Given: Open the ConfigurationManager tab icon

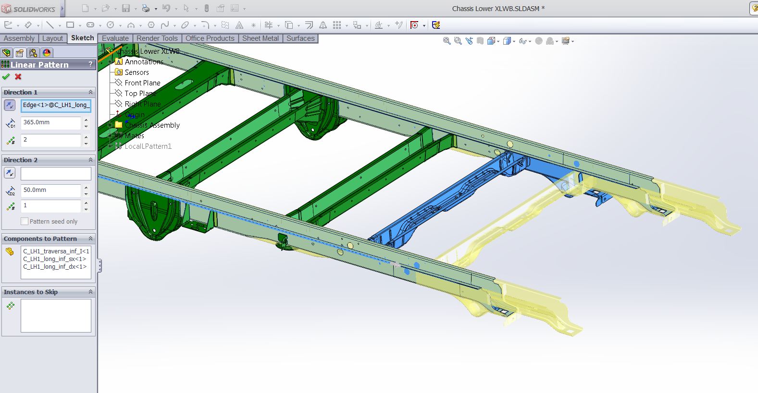Looking at the screenshot, I should [x=33, y=53].
